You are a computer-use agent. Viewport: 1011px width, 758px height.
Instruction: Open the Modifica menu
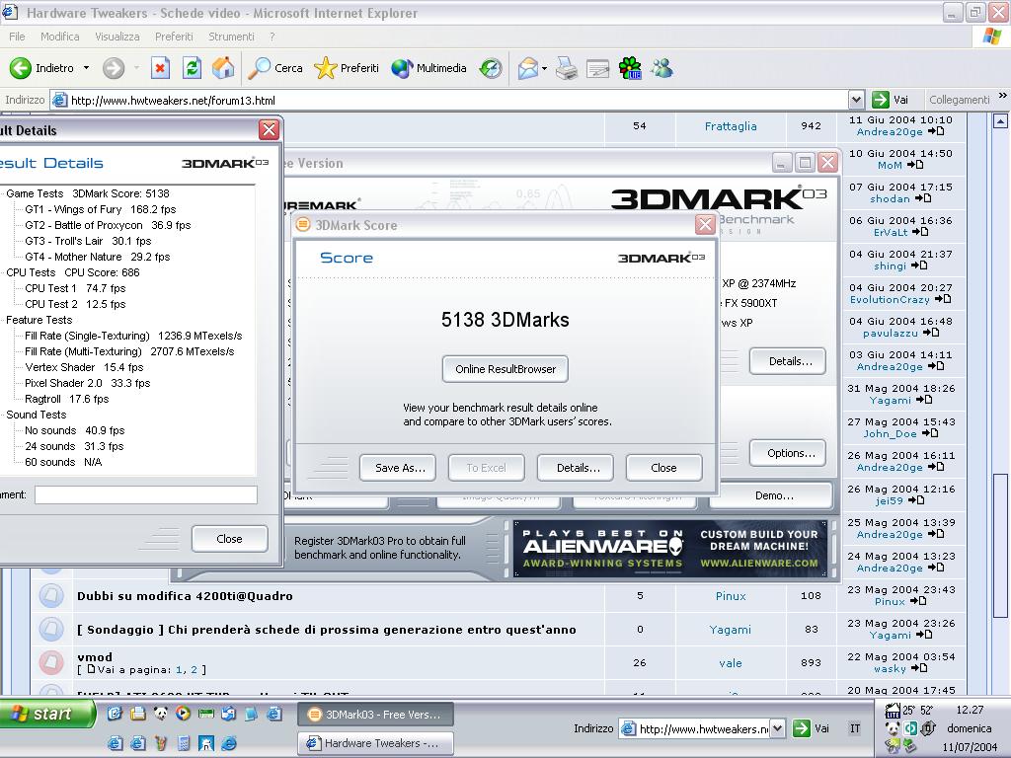coord(60,37)
